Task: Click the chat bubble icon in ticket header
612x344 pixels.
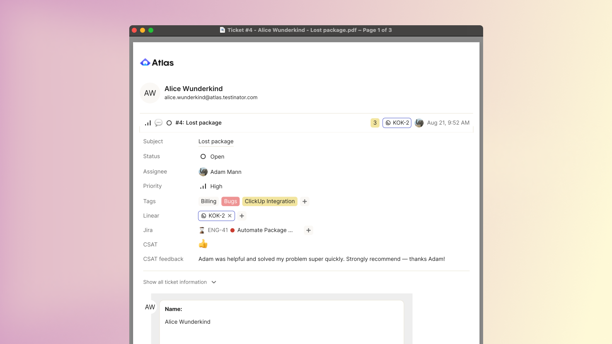Action: click(x=158, y=123)
